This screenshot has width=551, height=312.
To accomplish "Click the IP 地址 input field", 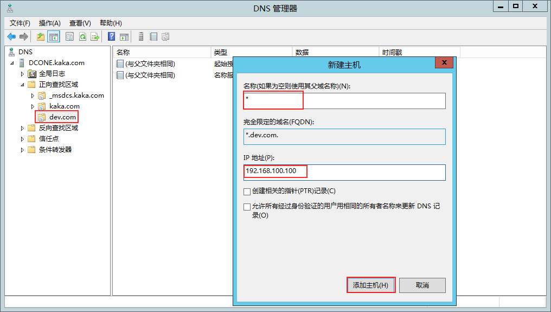I will tap(344, 172).
